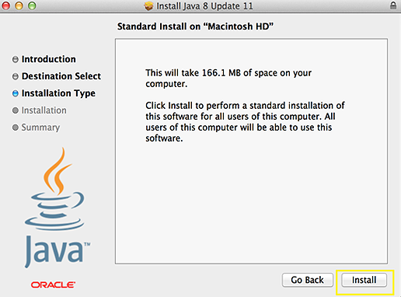Select the Installation step label

click(44, 110)
